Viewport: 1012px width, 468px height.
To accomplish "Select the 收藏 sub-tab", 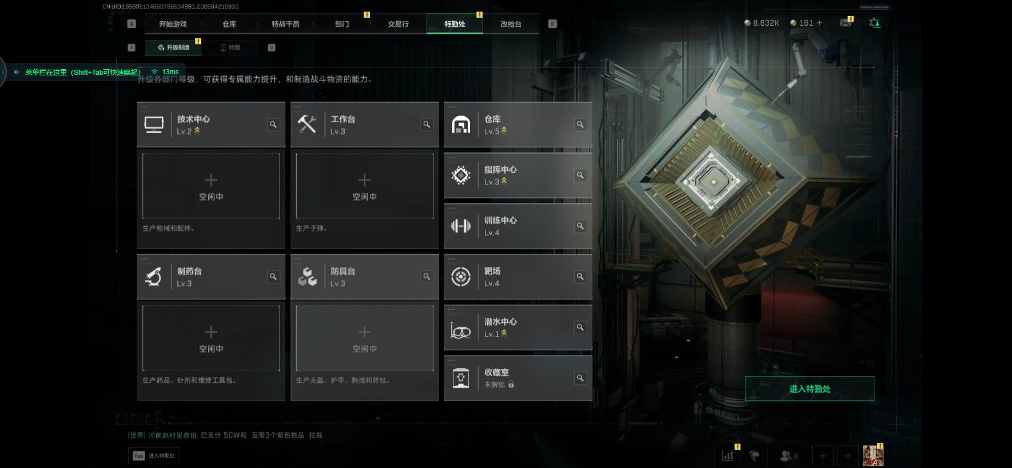I will pyautogui.click(x=230, y=47).
